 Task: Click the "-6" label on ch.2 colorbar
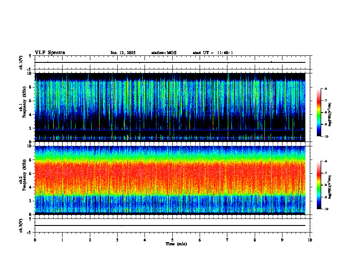click(x=325, y=161)
